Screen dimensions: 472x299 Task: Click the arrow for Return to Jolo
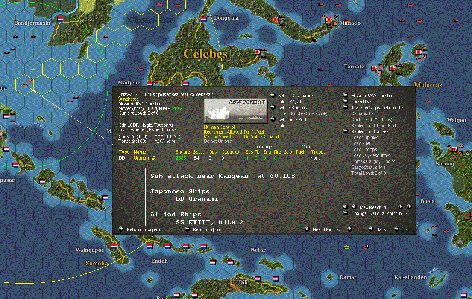187,229
